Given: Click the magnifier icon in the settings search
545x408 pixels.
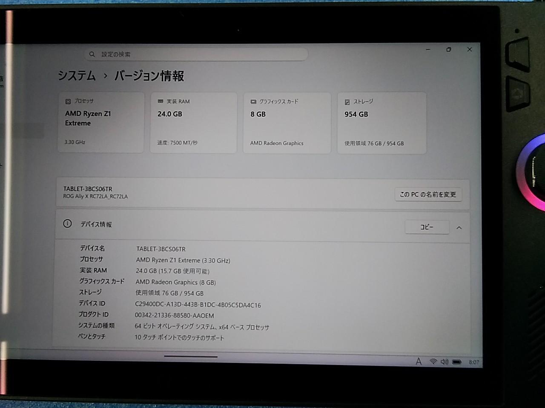Looking at the screenshot, I should (92, 54).
